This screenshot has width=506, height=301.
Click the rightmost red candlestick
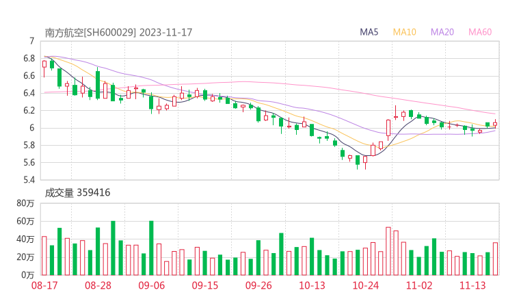(495, 124)
